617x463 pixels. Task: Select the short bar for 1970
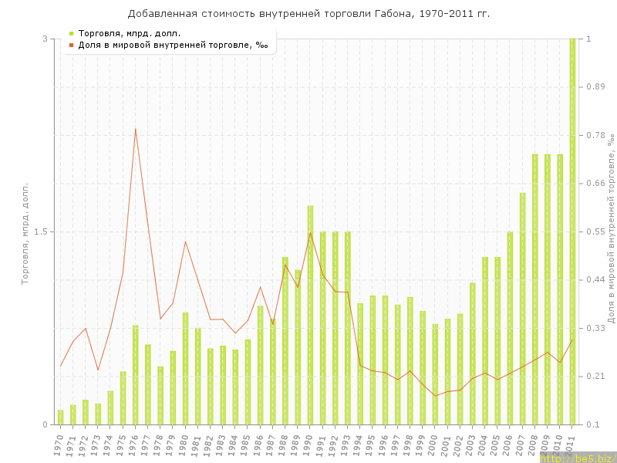60,417
